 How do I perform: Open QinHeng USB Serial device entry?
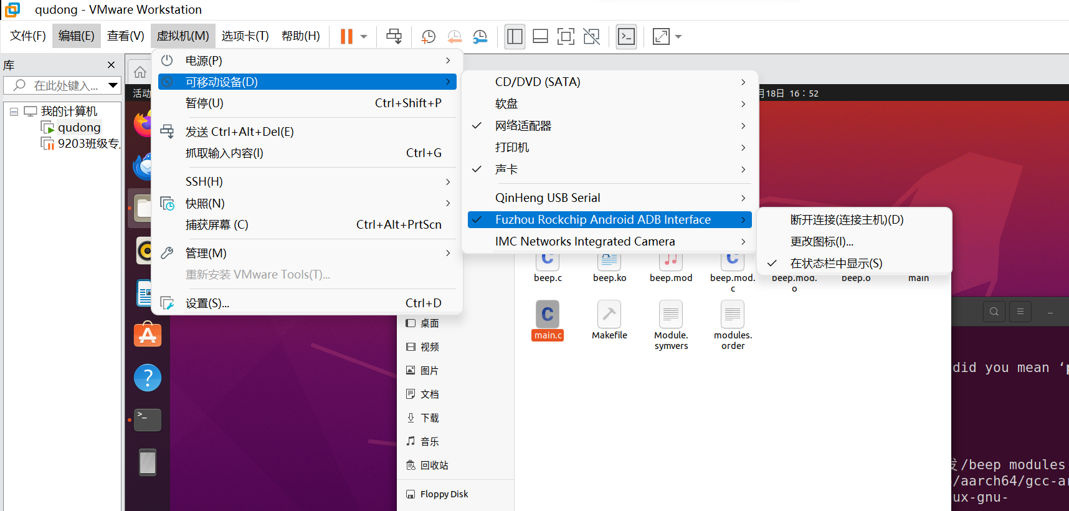(x=609, y=198)
